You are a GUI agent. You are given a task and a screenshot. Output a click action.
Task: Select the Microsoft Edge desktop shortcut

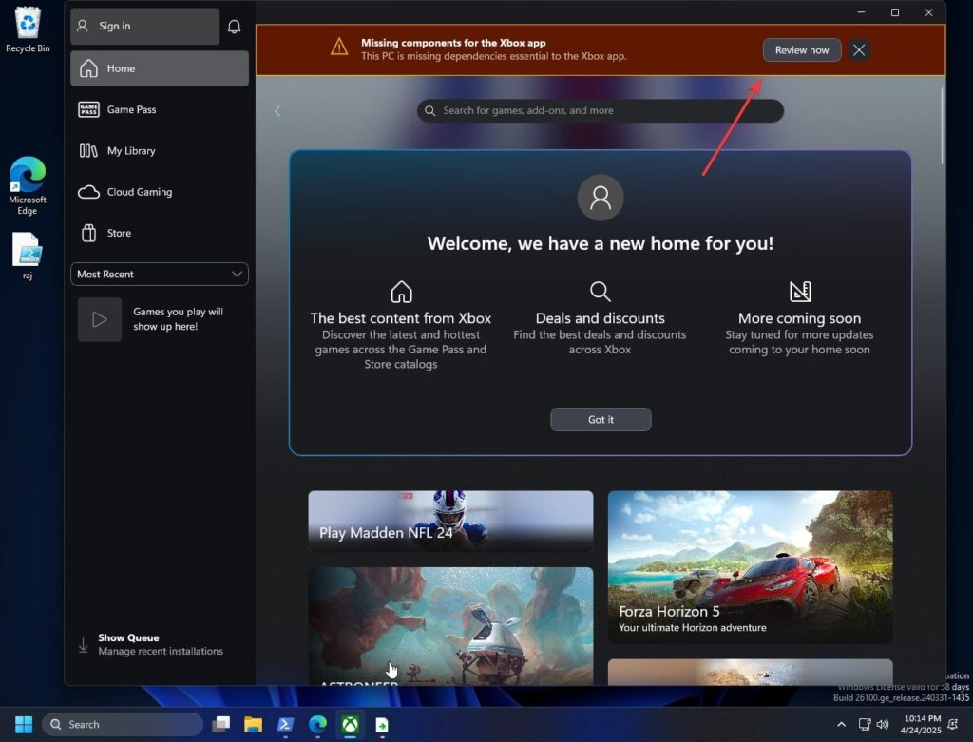tap(28, 185)
